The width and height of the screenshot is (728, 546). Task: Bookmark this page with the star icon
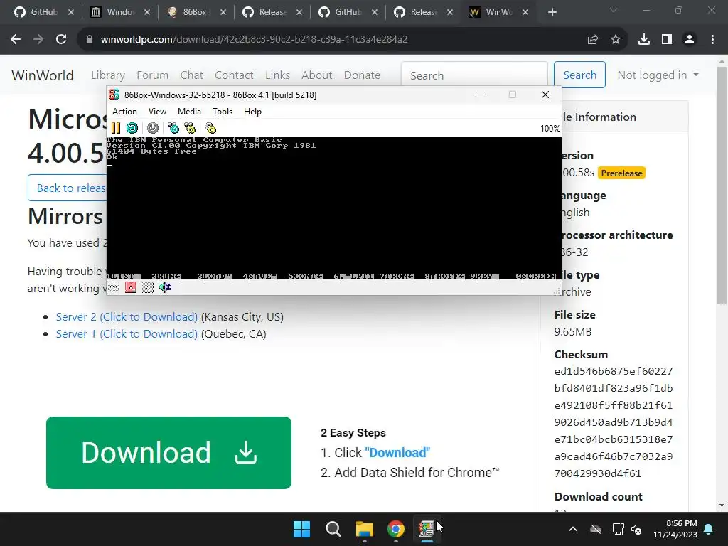[616, 40]
